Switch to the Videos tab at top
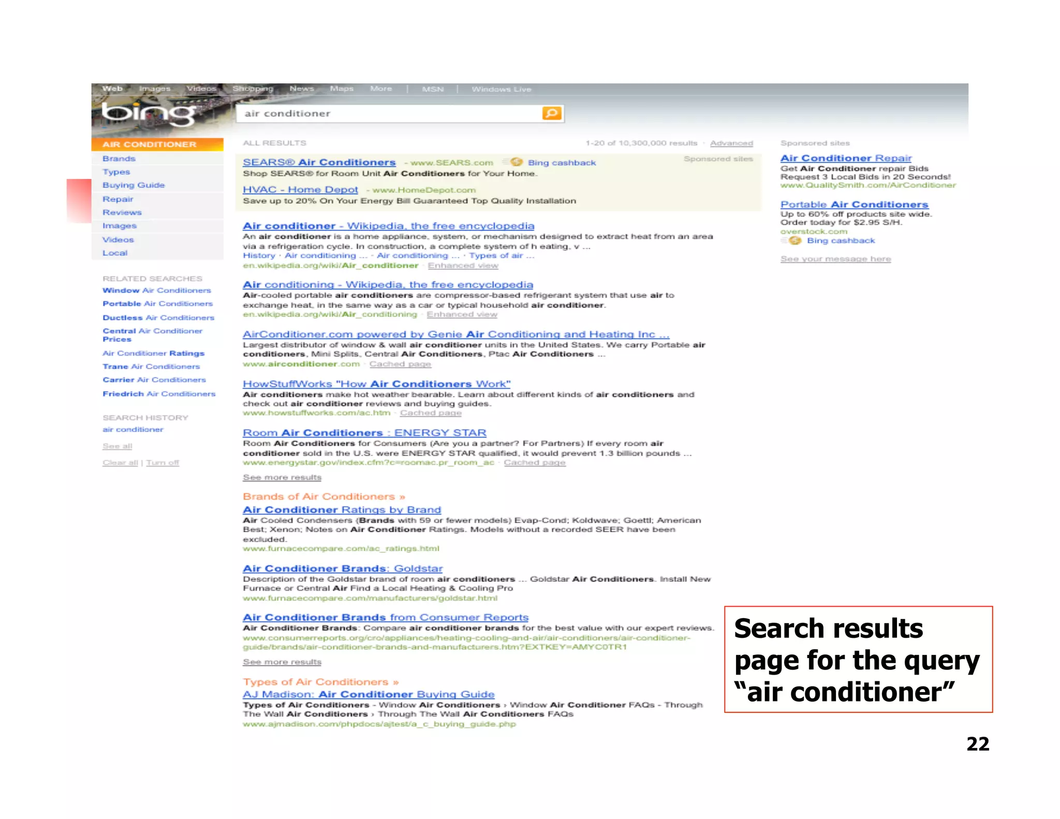The width and height of the screenshot is (1060, 819). (x=201, y=89)
